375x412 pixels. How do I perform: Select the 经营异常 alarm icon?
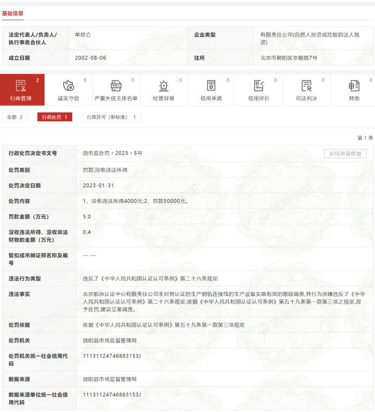tap(164, 86)
